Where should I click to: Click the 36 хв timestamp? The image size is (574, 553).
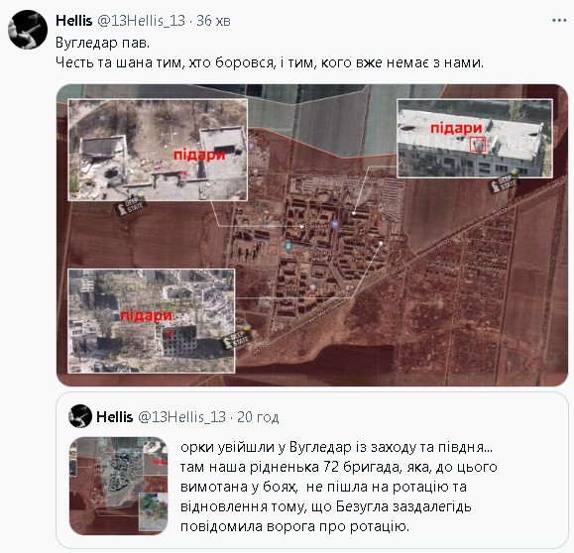coord(213,21)
